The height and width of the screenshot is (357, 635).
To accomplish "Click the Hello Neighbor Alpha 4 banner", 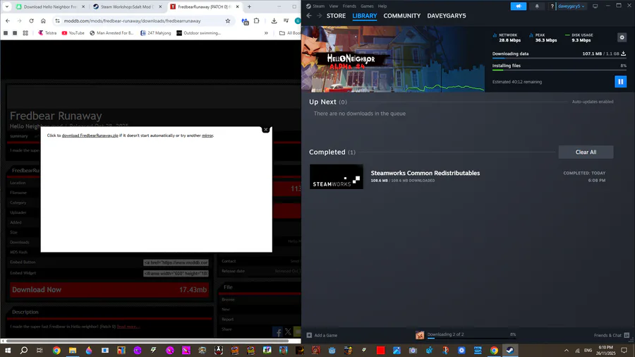I will point(393,59).
